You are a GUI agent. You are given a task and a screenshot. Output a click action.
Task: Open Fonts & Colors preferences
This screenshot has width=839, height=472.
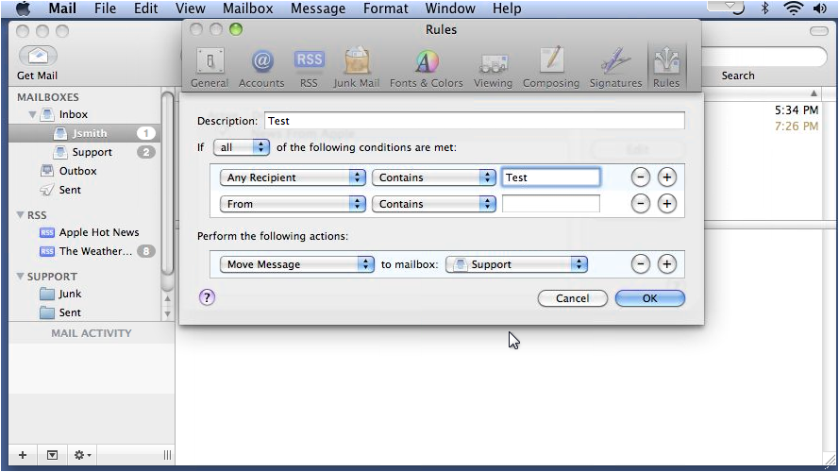point(427,68)
